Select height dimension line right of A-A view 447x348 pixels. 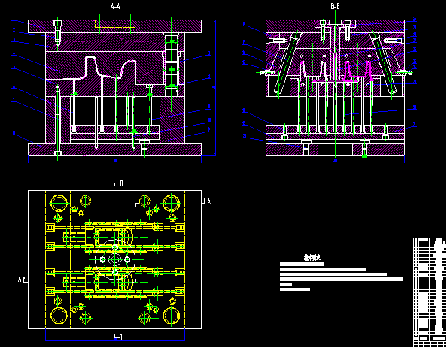(215, 87)
